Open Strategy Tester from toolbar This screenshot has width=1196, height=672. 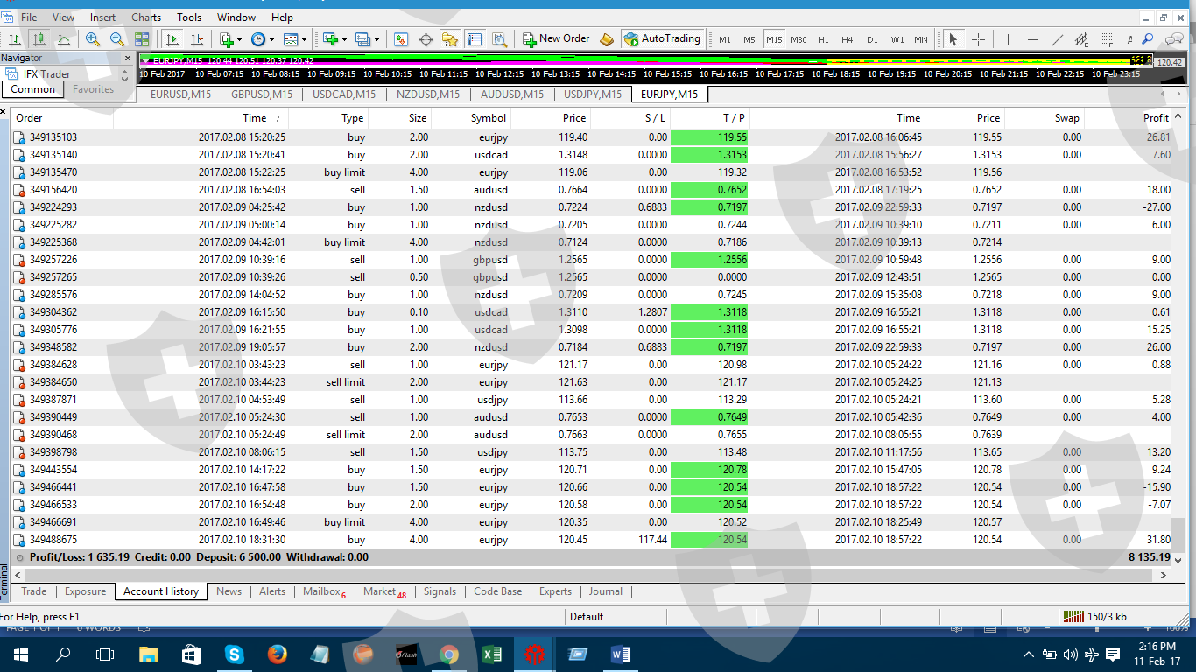(500, 39)
